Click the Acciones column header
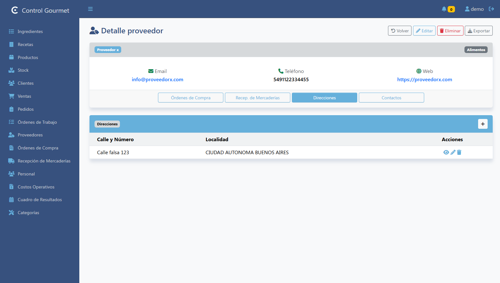Viewport: 500px width, 283px height. point(452,140)
